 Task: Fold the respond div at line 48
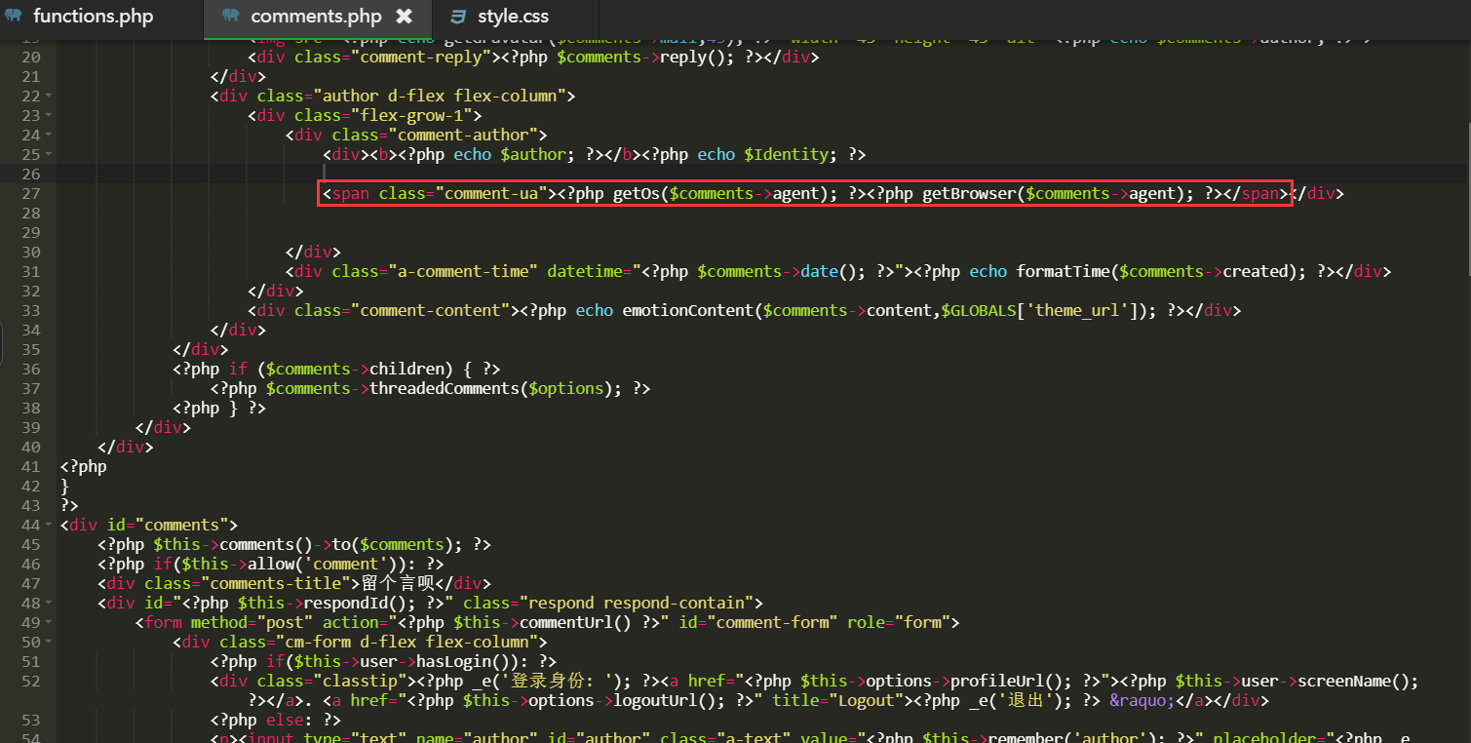pyautogui.click(x=49, y=603)
